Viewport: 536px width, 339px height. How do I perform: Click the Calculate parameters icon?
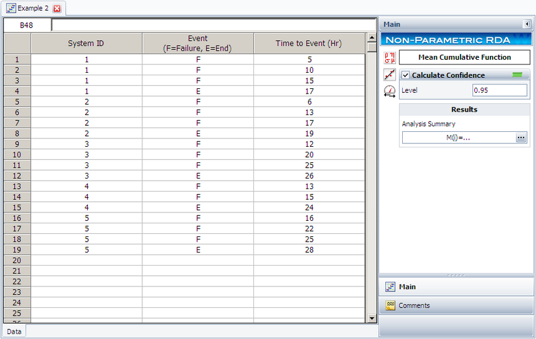coord(389,57)
